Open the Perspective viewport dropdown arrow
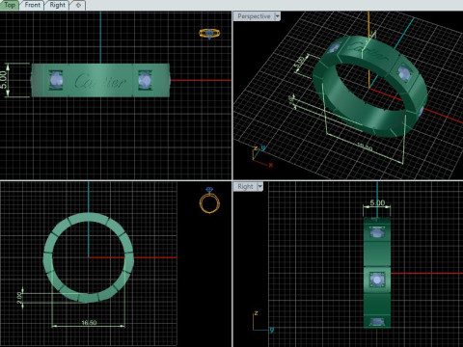The height and width of the screenshot is (347, 463). click(277, 16)
